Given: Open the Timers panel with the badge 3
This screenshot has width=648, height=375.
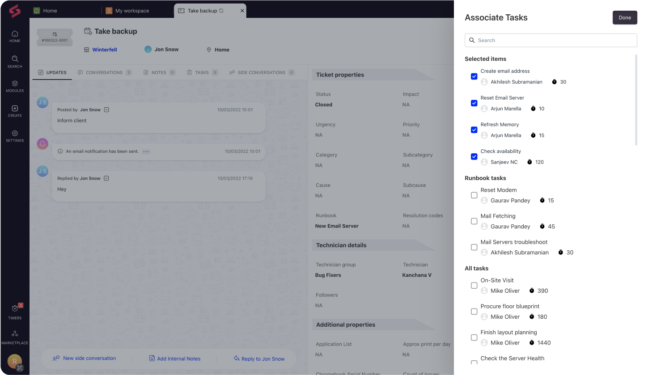Looking at the screenshot, I should (14, 311).
